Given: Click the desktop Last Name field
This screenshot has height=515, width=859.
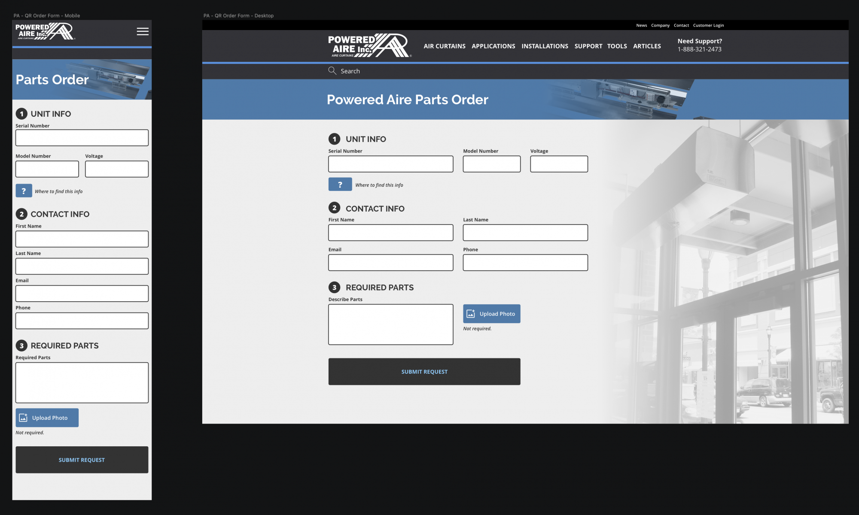Looking at the screenshot, I should (525, 233).
